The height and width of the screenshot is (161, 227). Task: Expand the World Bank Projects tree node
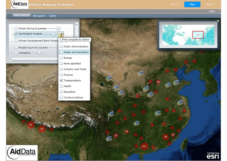(12, 35)
